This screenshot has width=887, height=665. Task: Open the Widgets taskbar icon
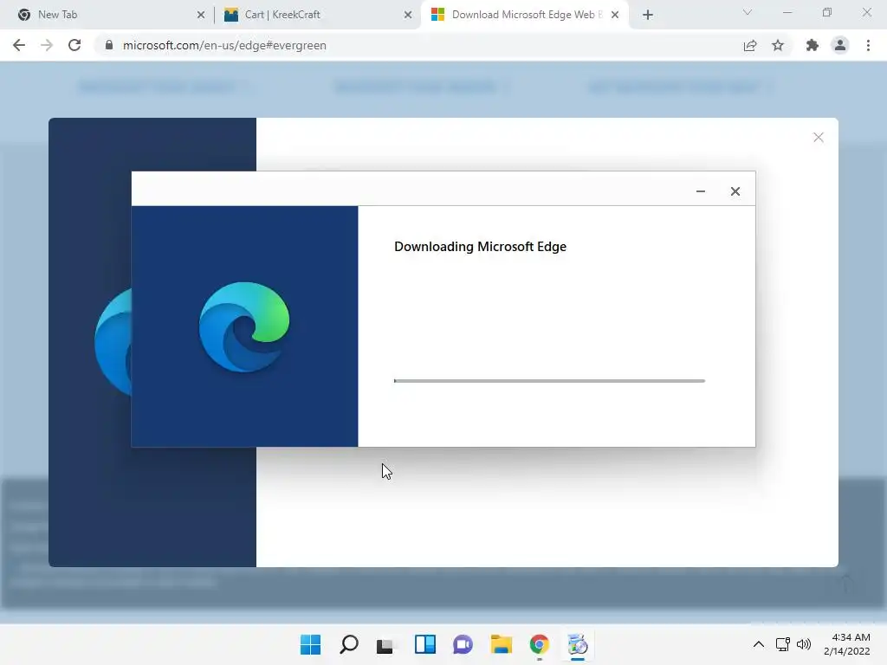(x=424, y=644)
